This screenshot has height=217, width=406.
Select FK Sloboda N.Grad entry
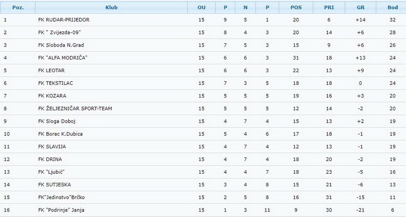tap(61, 45)
